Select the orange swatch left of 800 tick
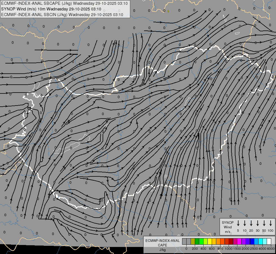The width and height of the screenshot is (276, 254). click(218, 241)
